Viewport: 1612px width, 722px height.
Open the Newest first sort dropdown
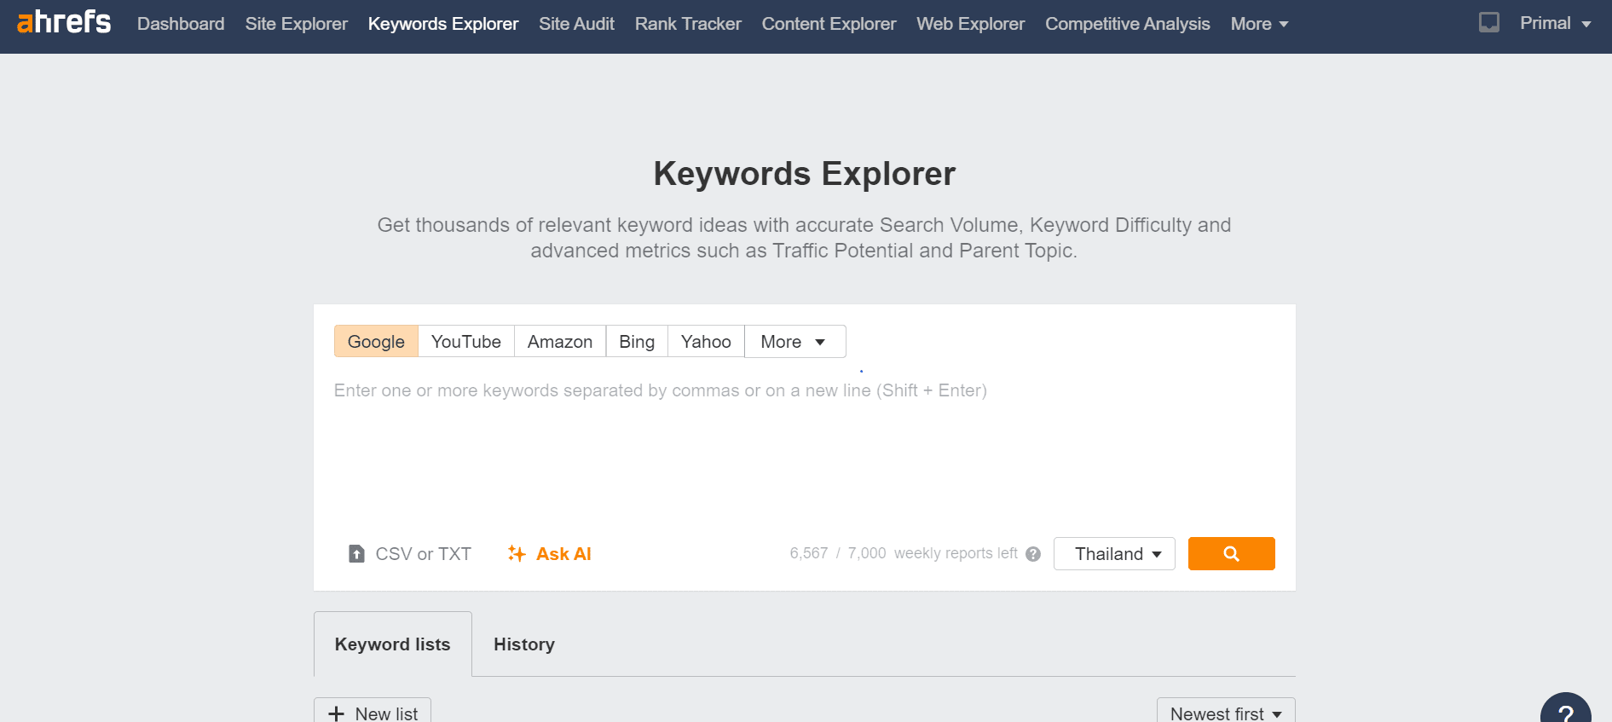pyautogui.click(x=1226, y=710)
